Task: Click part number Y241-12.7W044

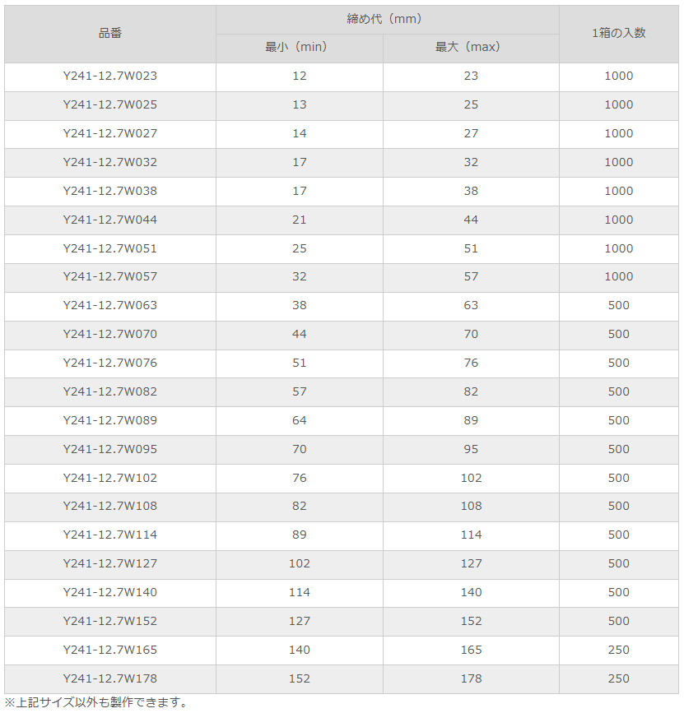Action: click(110, 220)
